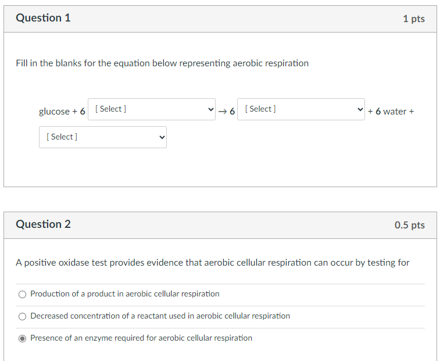Click the "Fill in the blanks" instruction text
This screenshot has width=447, height=361.
(162, 63)
